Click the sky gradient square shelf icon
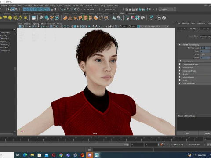The image size is (211, 158). [x=33, y=18]
